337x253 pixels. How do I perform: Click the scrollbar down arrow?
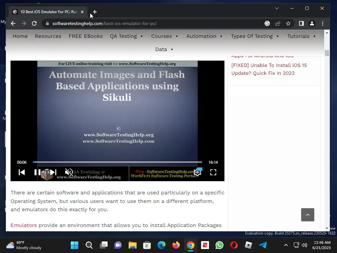(x=327, y=228)
